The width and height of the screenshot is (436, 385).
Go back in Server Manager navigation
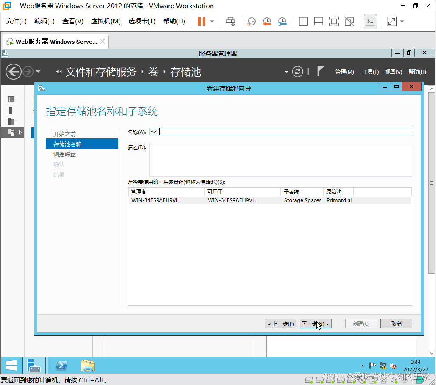point(13,72)
